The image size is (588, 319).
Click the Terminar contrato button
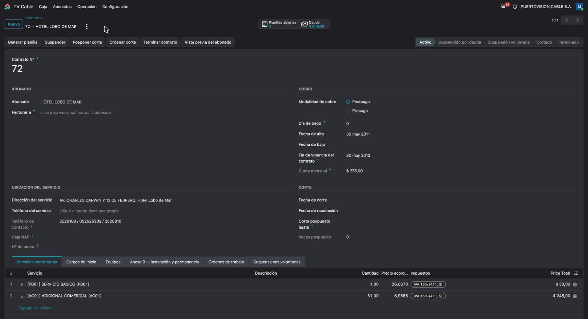tap(160, 42)
